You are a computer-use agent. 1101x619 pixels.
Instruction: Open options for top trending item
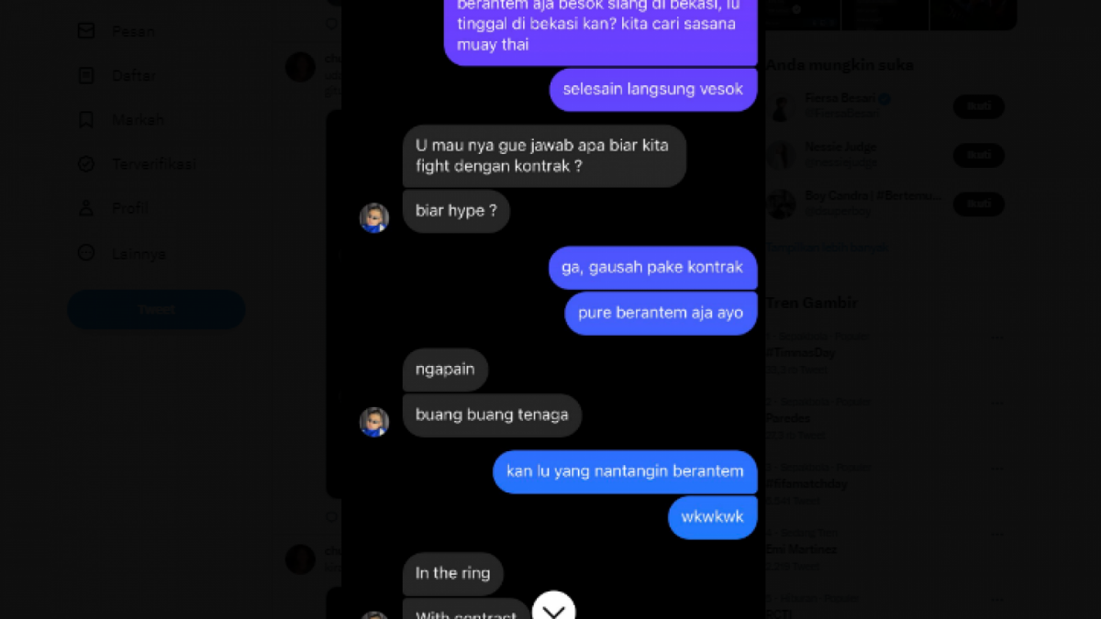[x=997, y=338]
